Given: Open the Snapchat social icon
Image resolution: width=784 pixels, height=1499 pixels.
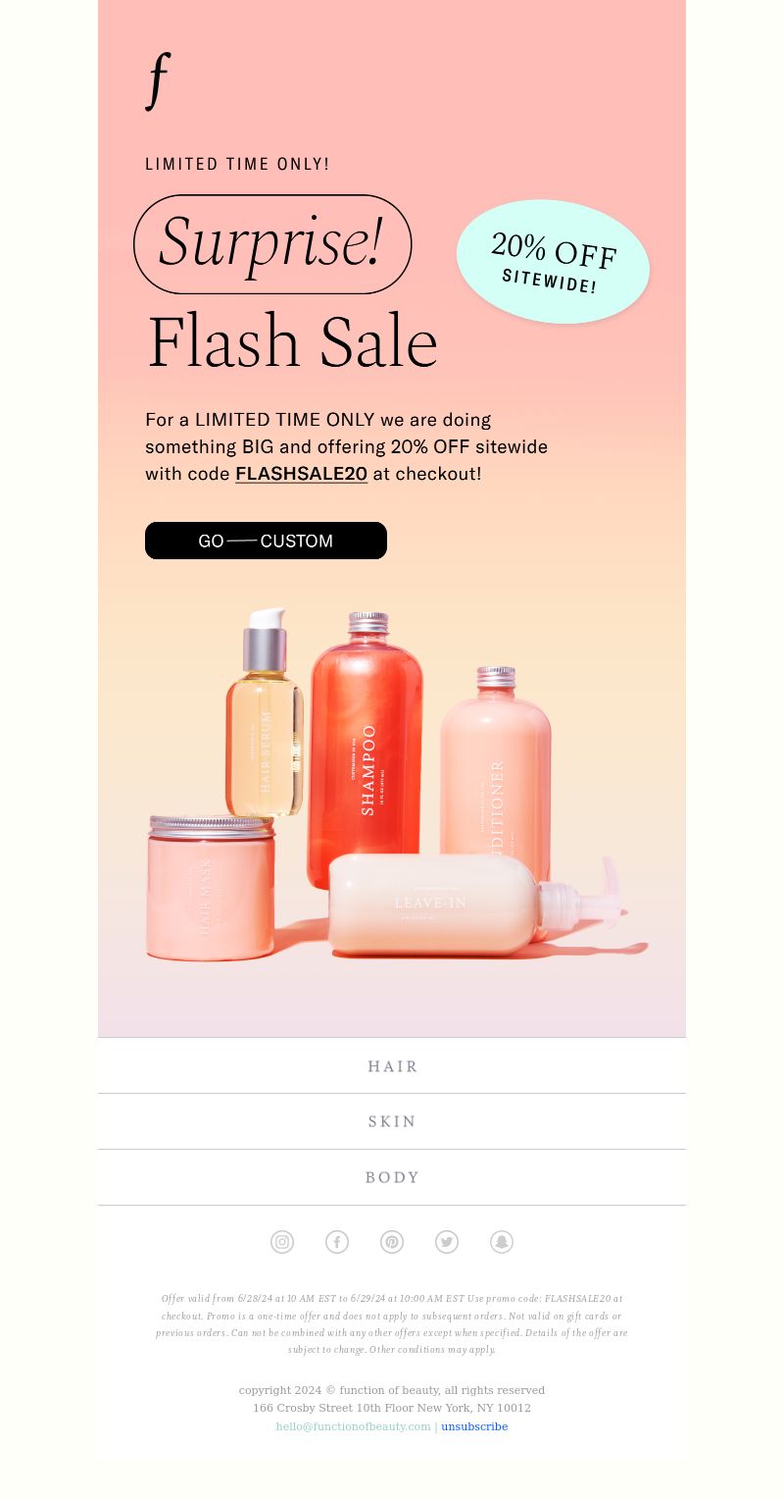Looking at the screenshot, I should (x=502, y=1242).
